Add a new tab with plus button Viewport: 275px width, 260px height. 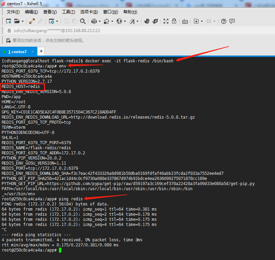pyautogui.click(x=41, y=51)
